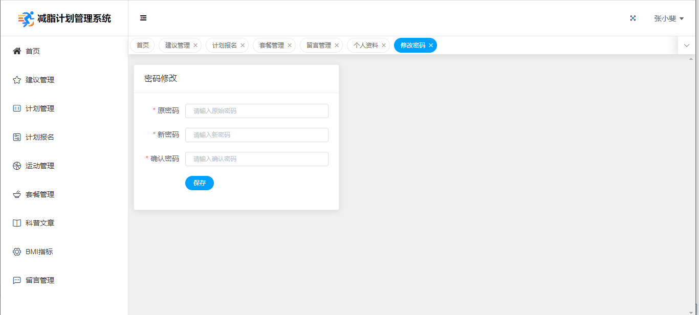Close the 修改密码 tab
699x315 pixels.
pyautogui.click(x=431, y=46)
